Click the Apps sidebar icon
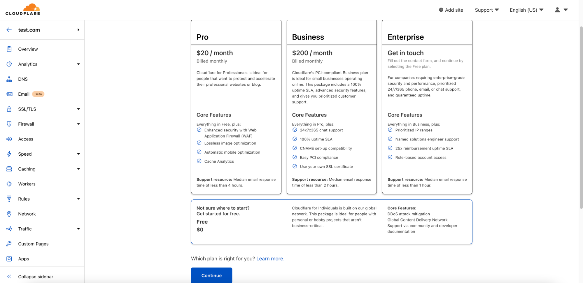Screen dimensions: 583x283 [9, 259]
